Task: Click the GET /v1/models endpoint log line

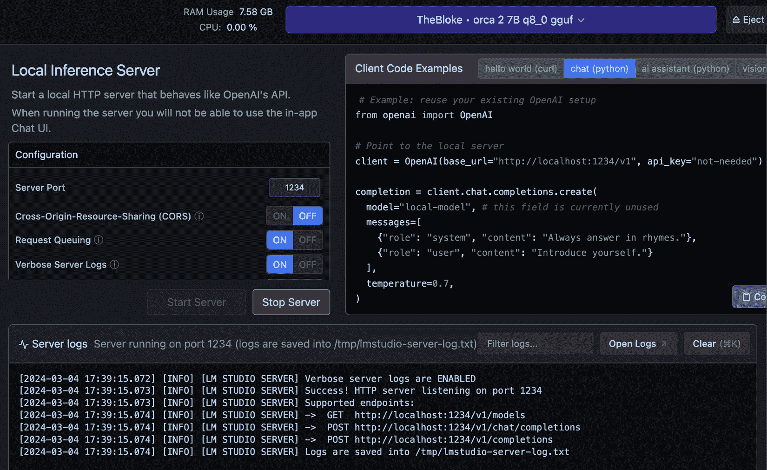Action: (272, 415)
